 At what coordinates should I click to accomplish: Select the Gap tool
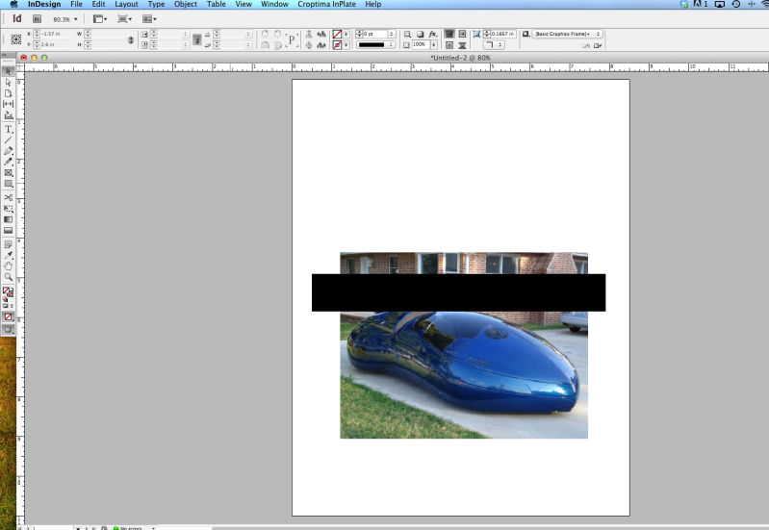pyautogui.click(x=8, y=104)
